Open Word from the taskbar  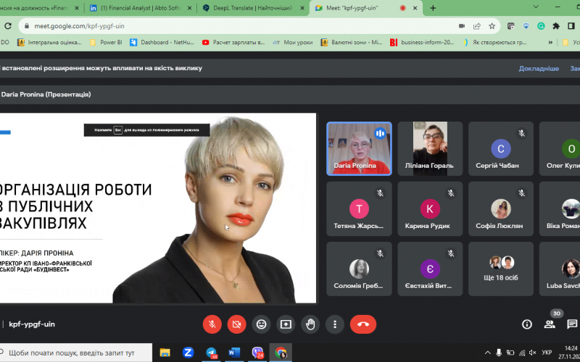coord(234,353)
